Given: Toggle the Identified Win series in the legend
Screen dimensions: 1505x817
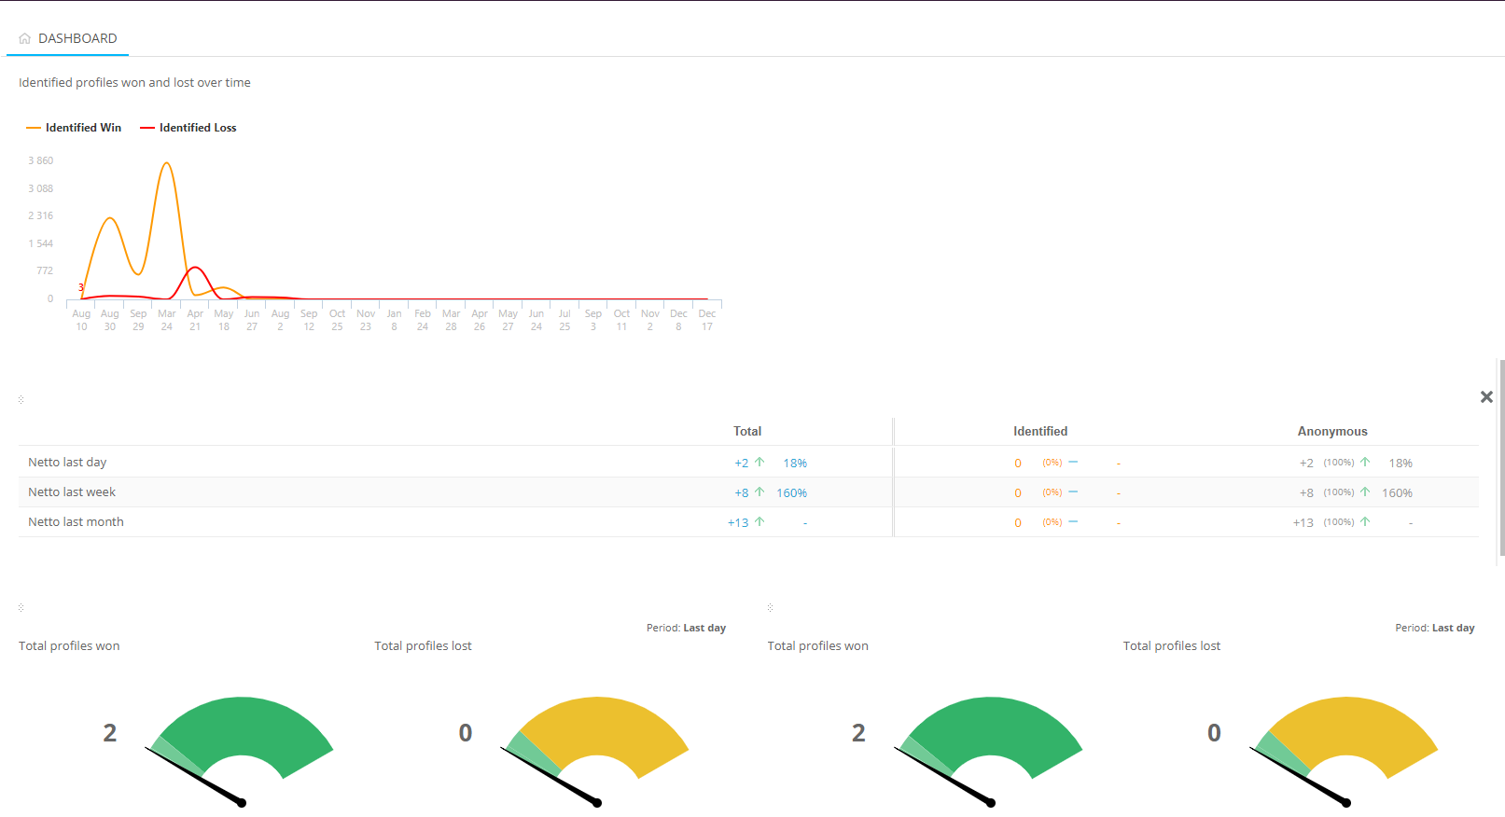Looking at the screenshot, I should pyautogui.click(x=83, y=128).
